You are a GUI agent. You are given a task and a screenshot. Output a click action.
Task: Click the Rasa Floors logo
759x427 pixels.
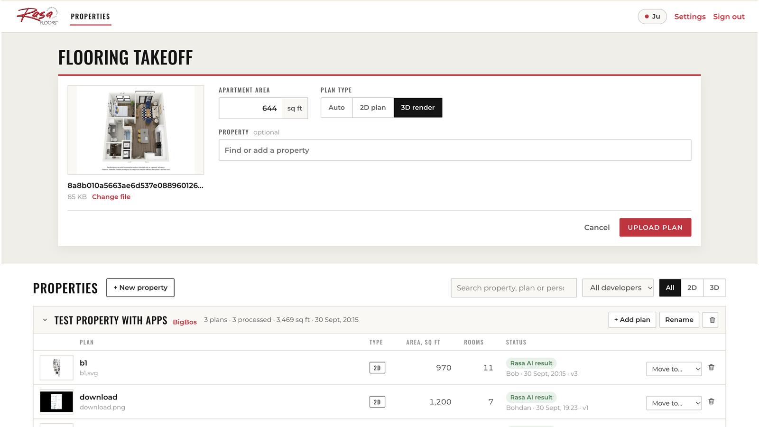pyautogui.click(x=37, y=16)
